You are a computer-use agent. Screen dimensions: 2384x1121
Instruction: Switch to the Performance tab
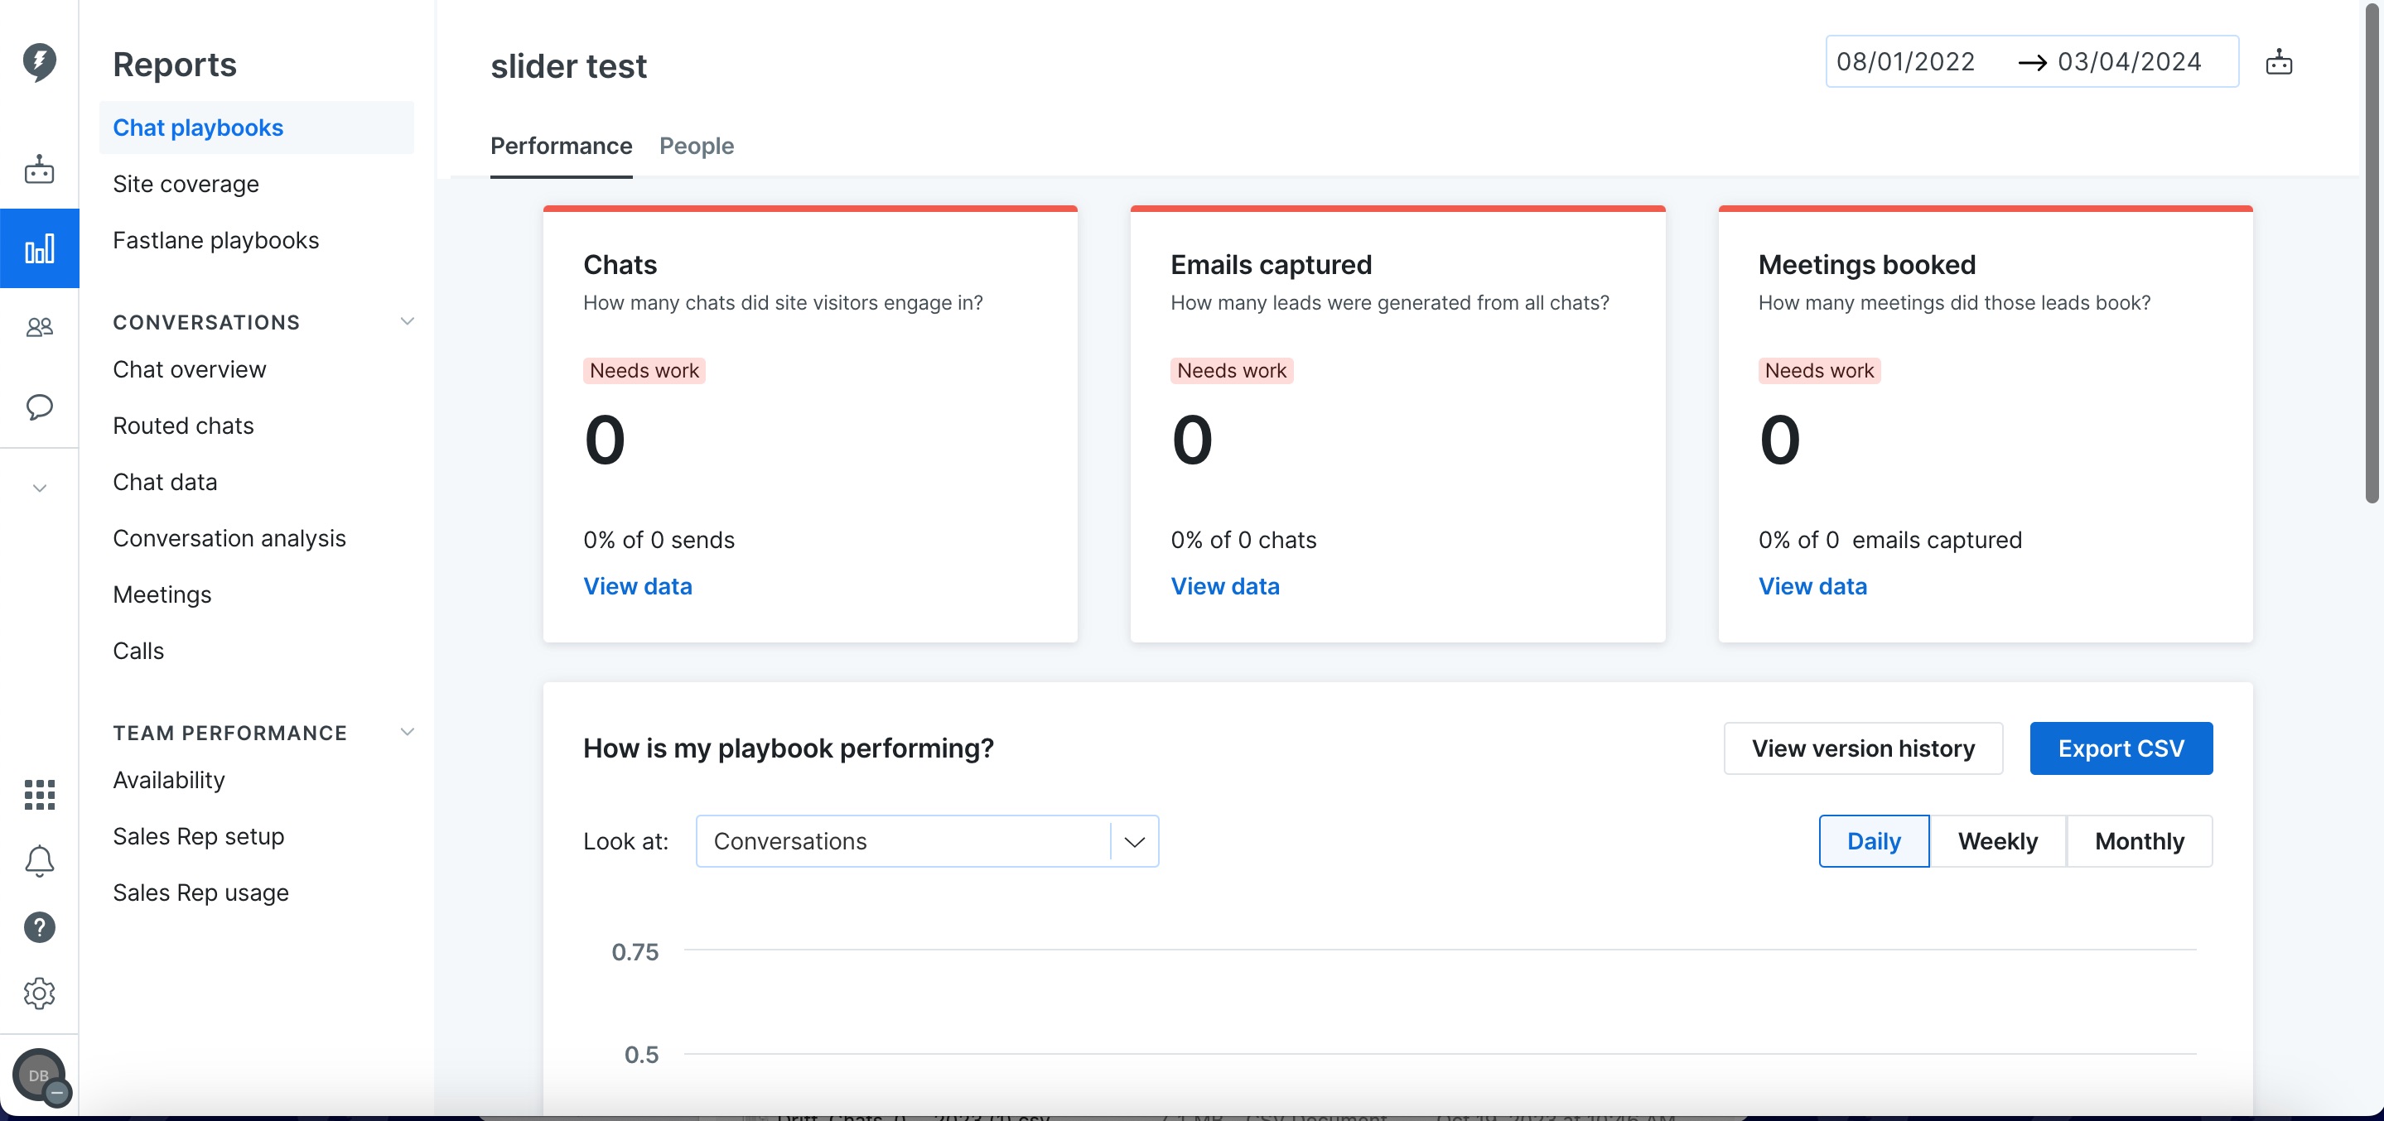[x=561, y=147]
